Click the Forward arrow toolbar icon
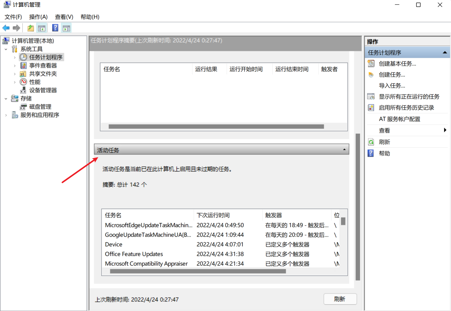Image resolution: width=451 pixels, height=311 pixels. pos(16,28)
